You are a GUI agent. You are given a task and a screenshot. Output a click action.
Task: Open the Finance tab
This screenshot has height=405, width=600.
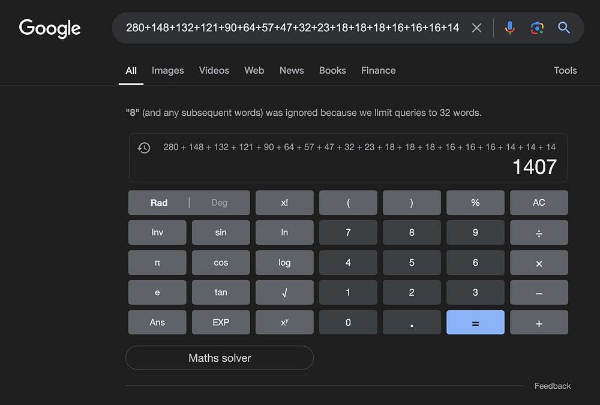(x=379, y=70)
